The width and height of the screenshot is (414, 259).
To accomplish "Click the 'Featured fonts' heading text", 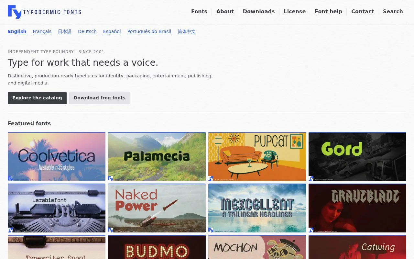I will (x=29, y=123).
